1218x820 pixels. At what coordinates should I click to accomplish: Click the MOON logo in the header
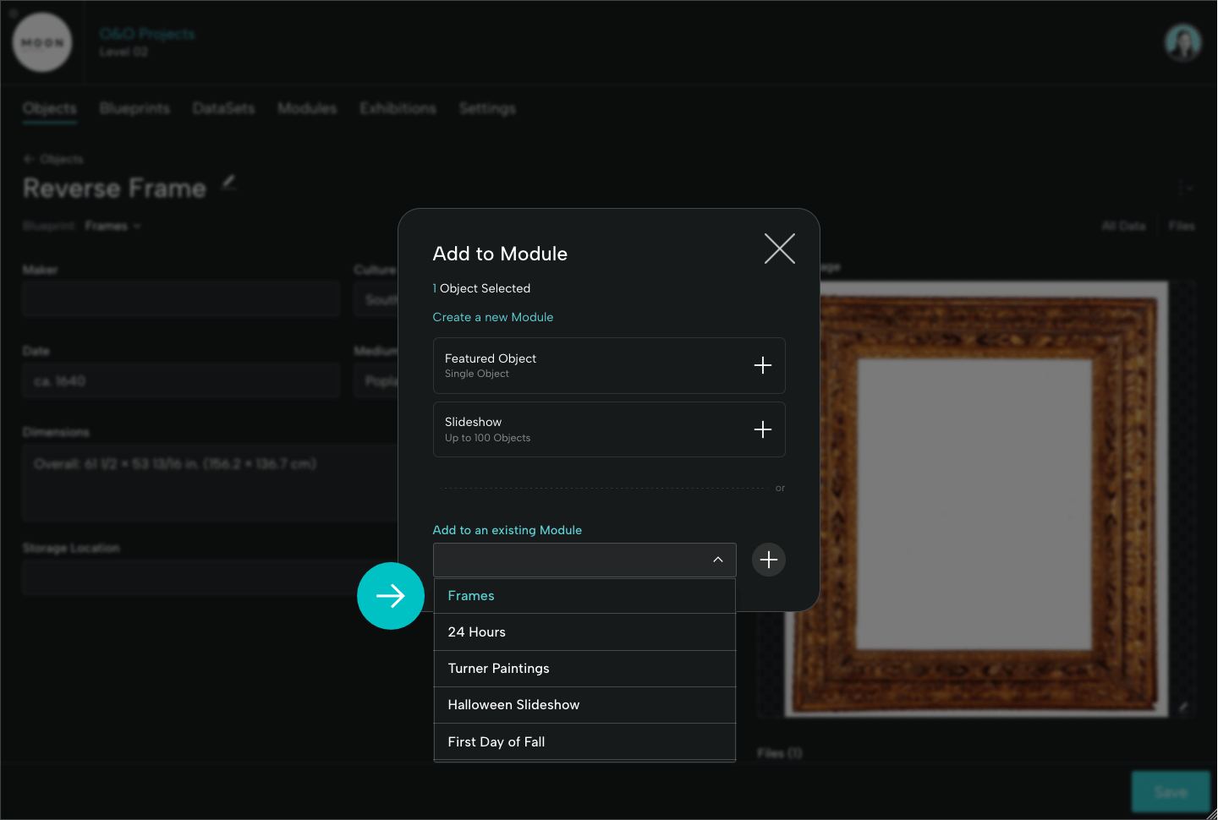[x=42, y=42]
